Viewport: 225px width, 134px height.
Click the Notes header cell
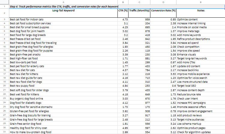(x=201, y=11)
